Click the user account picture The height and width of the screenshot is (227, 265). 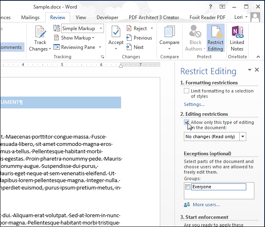[255, 17]
